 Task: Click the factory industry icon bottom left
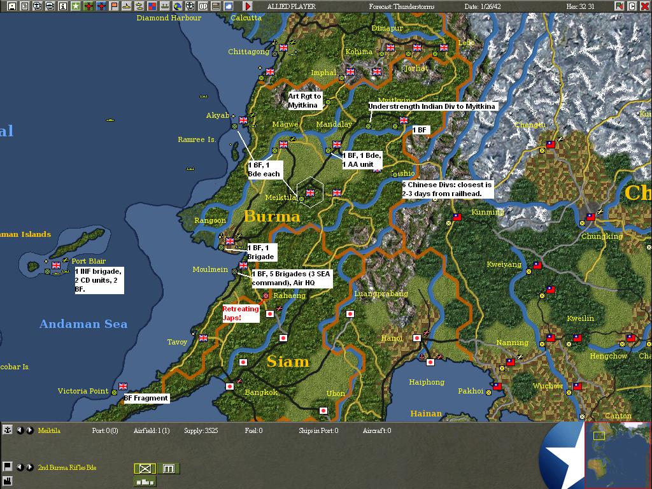click(x=7, y=482)
